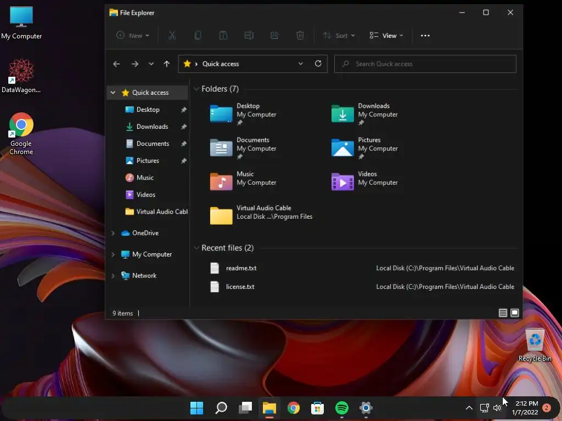Collapse the Folders (7) section

(x=196, y=89)
